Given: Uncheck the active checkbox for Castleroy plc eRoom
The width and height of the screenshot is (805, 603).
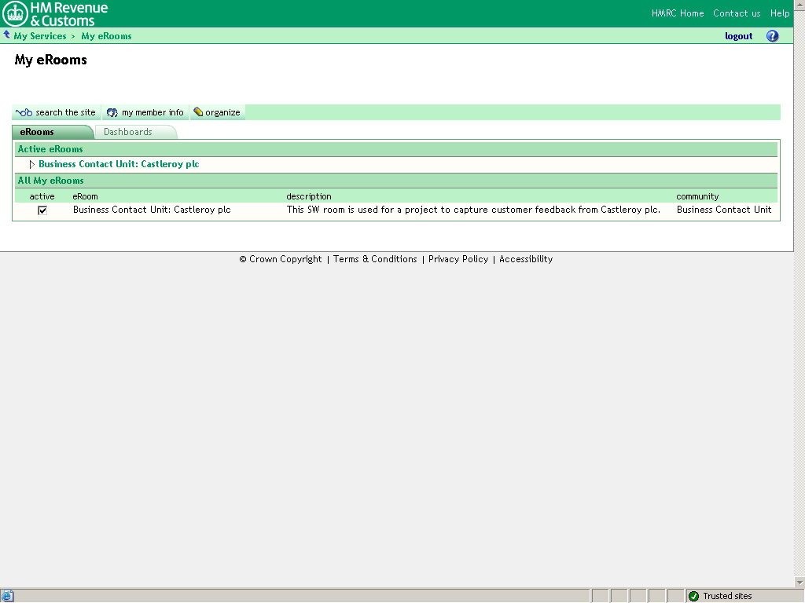Looking at the screenshot, I should coord(42,210).
